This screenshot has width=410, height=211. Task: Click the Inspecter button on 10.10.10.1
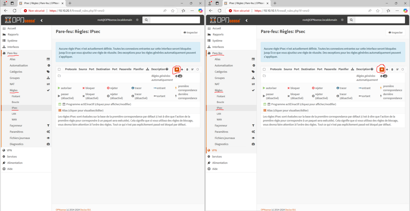tap(396, 33)
